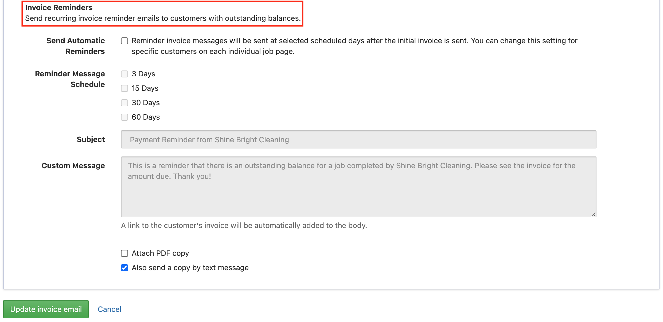Click the invoice link helper note
Image resolution: width=663 pixels, height=322 pixels.
244,226
